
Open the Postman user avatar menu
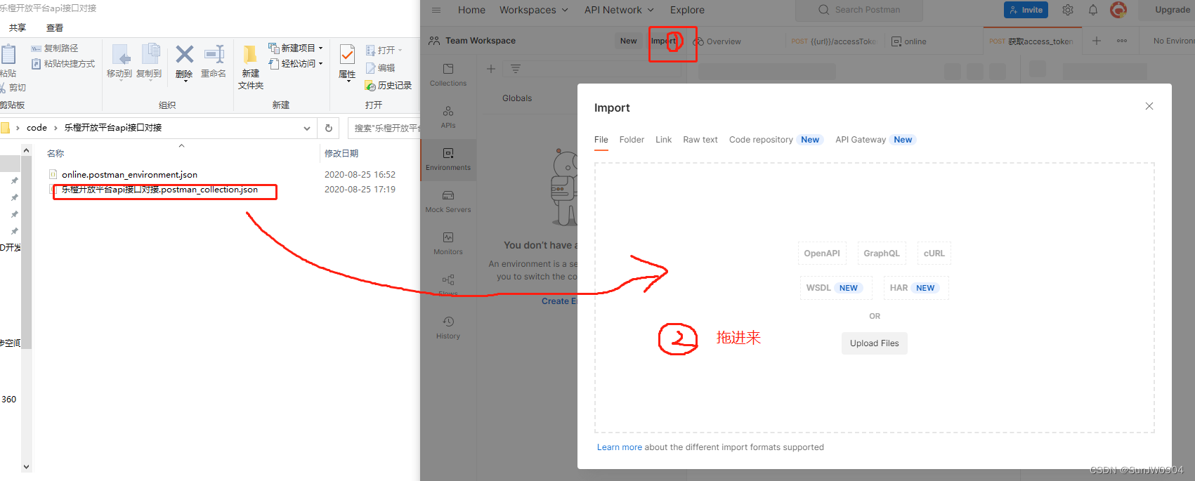[x=1118, y=10]
